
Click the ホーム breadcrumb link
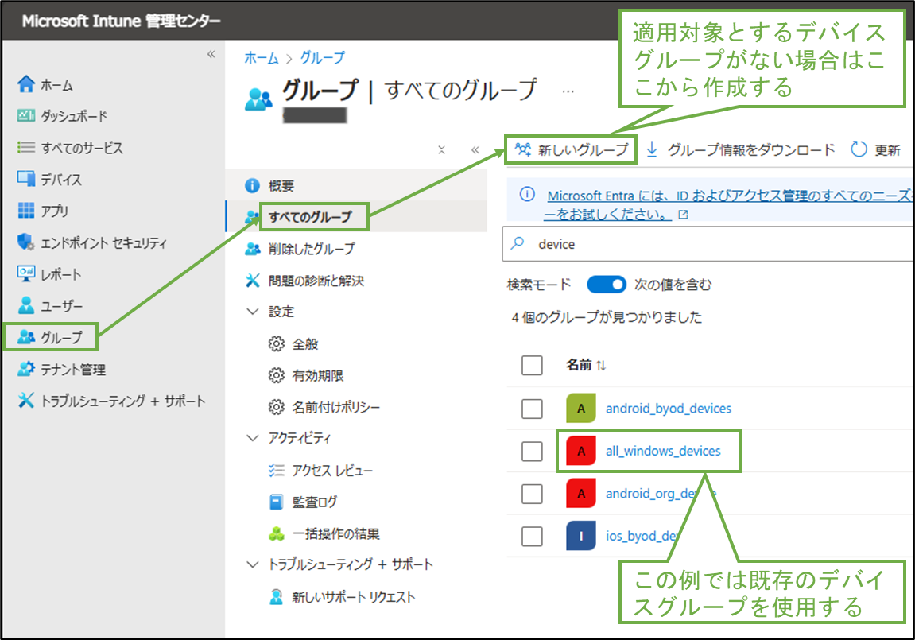pyautogui.click(x=262, y=58)
